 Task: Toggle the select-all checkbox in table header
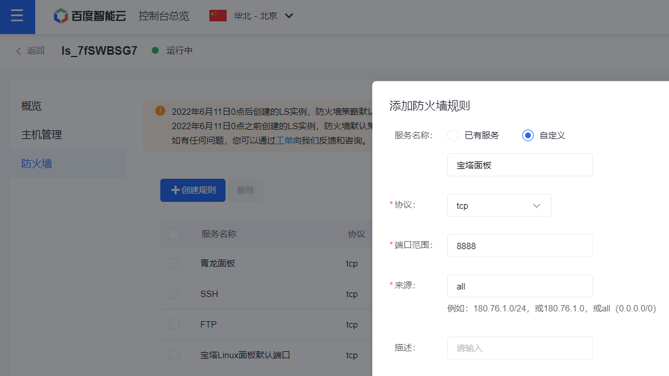coord(174,234)
